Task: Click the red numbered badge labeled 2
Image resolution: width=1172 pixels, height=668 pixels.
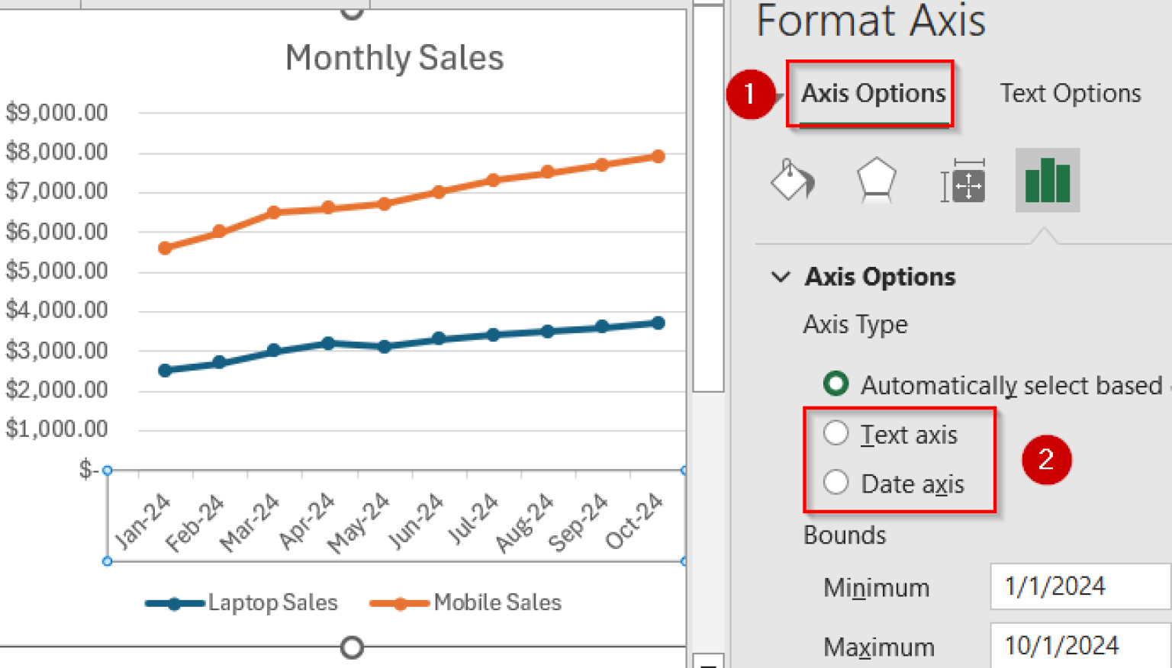Action: (1046, 459)
